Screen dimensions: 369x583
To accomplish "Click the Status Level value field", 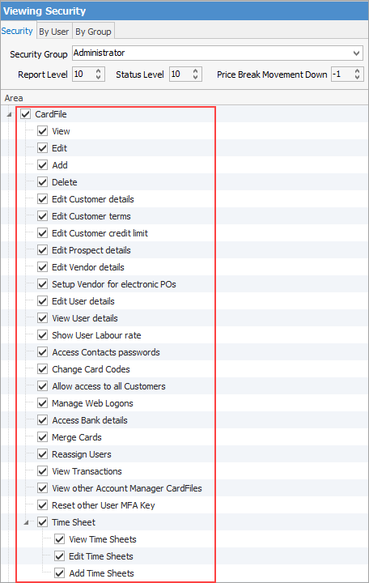I will [x=180, y=74].
